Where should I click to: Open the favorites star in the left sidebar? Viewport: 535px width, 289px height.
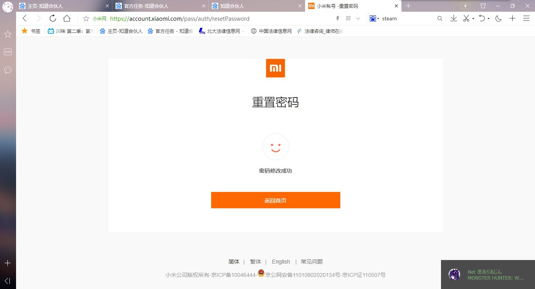[8, 34]
